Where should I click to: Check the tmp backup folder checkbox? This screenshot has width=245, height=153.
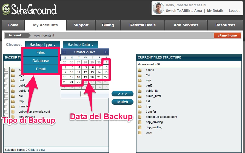[6, 101]
